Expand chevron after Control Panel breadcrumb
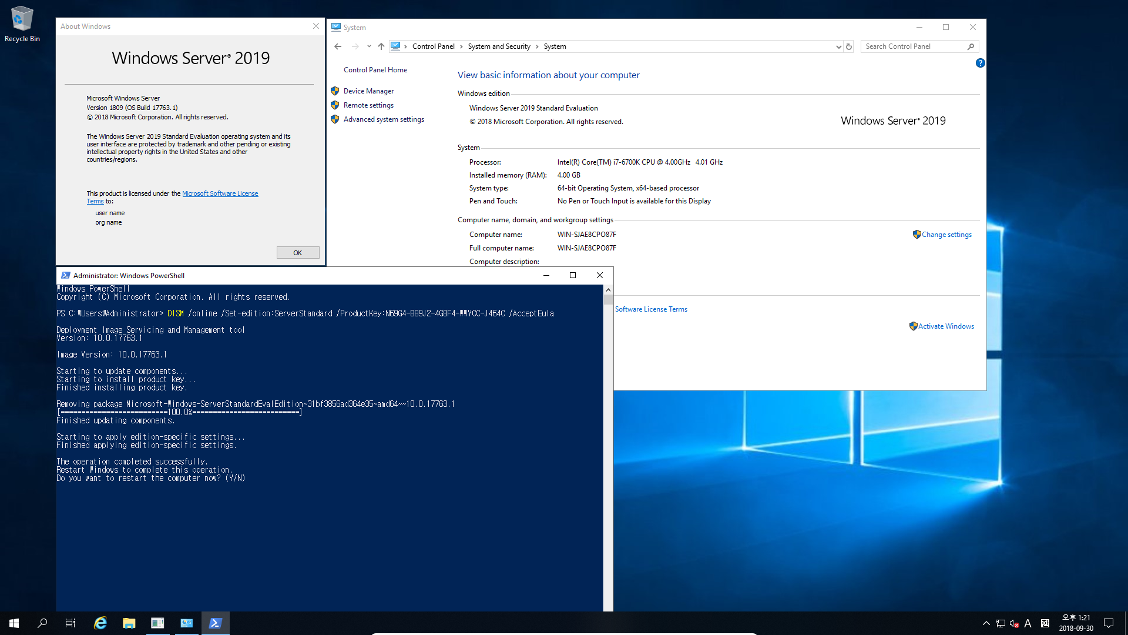 (461, 46)
